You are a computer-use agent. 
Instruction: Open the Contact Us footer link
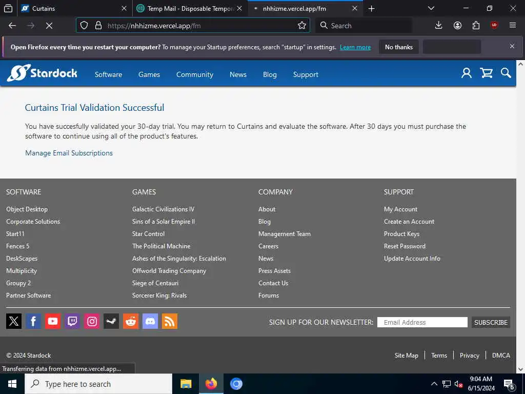273,283
